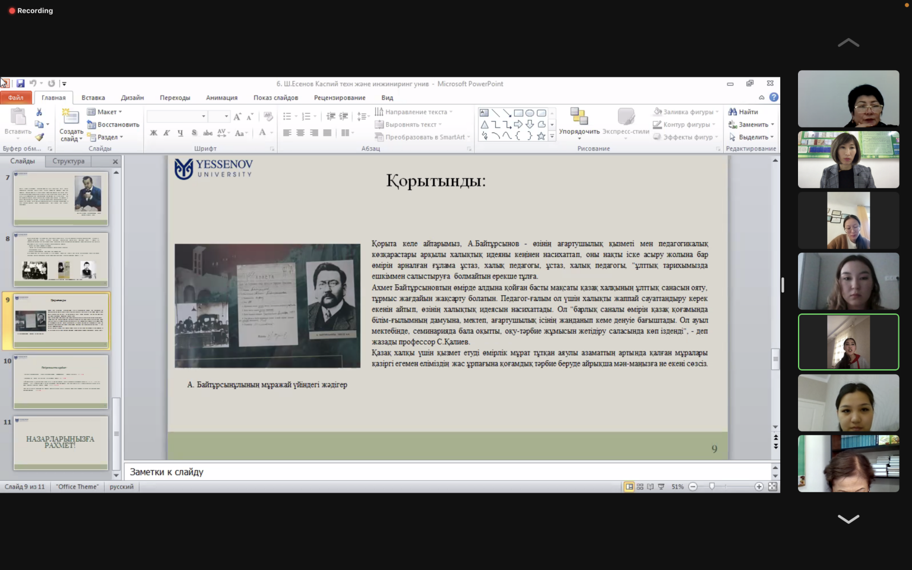Select the Format Painter brush icon
Viewport: 912px width, 570px height.
coord(39,137)
